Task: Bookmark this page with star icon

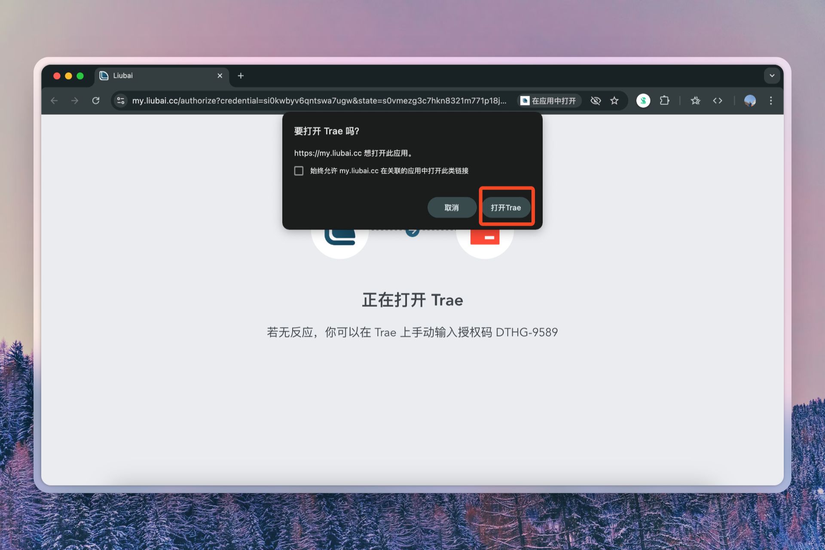Action: (614, 101)
